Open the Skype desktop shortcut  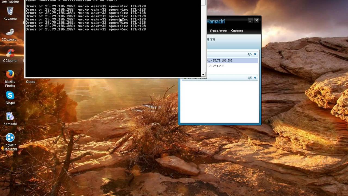pyautogui.click(x=10, y=98)
